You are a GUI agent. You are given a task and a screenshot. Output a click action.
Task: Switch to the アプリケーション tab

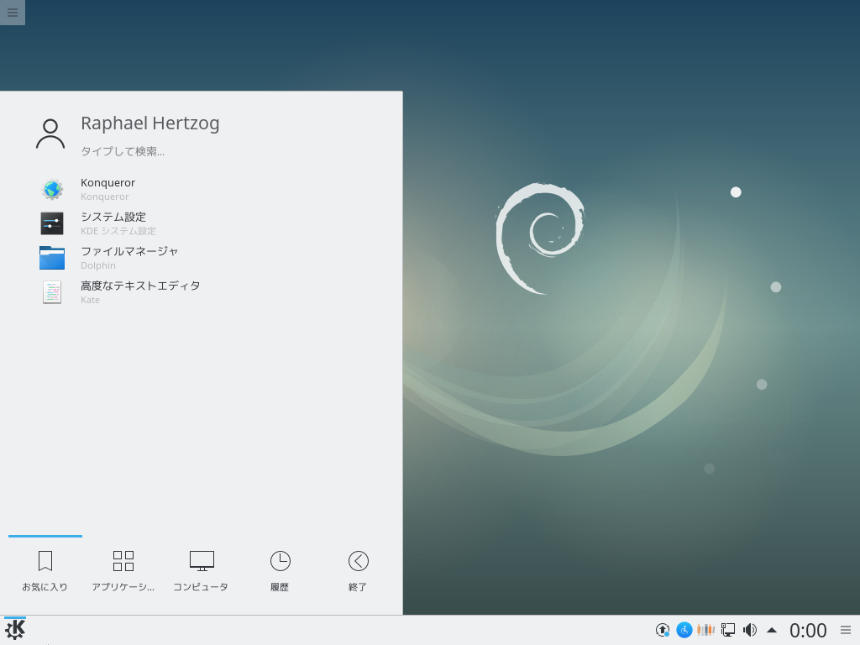pyautogui.click(x=123, y=571)
